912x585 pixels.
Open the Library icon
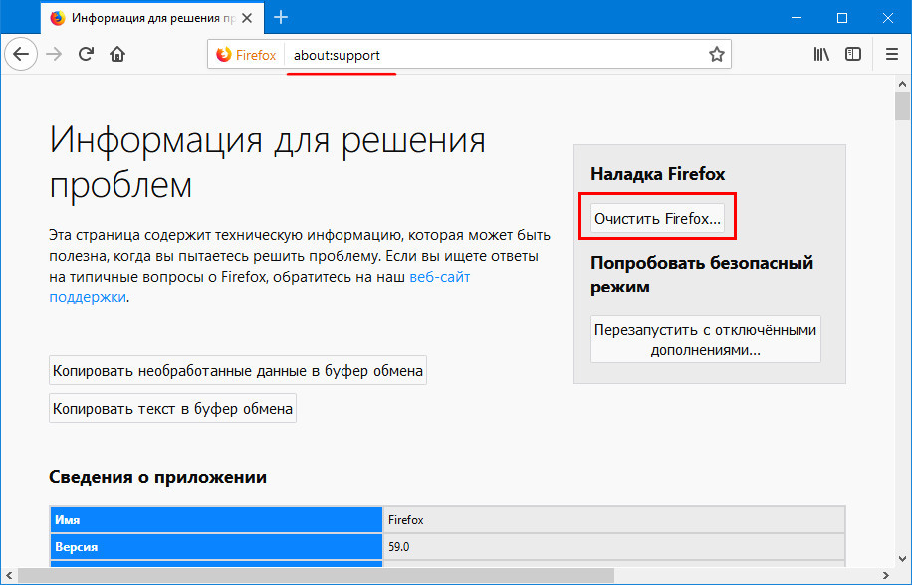pyautogui.click(x=821, y=54)
